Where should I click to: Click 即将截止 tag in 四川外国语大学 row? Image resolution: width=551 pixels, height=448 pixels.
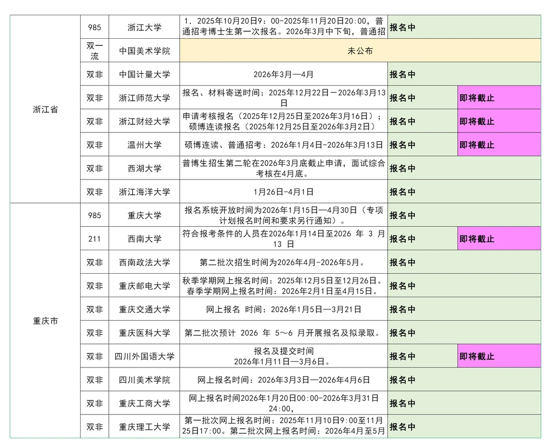(499, 356)
